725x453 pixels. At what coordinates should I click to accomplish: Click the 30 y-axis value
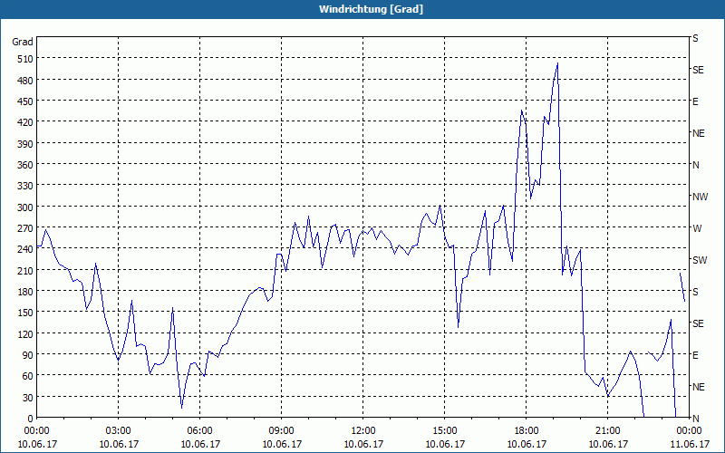[28, 397]
